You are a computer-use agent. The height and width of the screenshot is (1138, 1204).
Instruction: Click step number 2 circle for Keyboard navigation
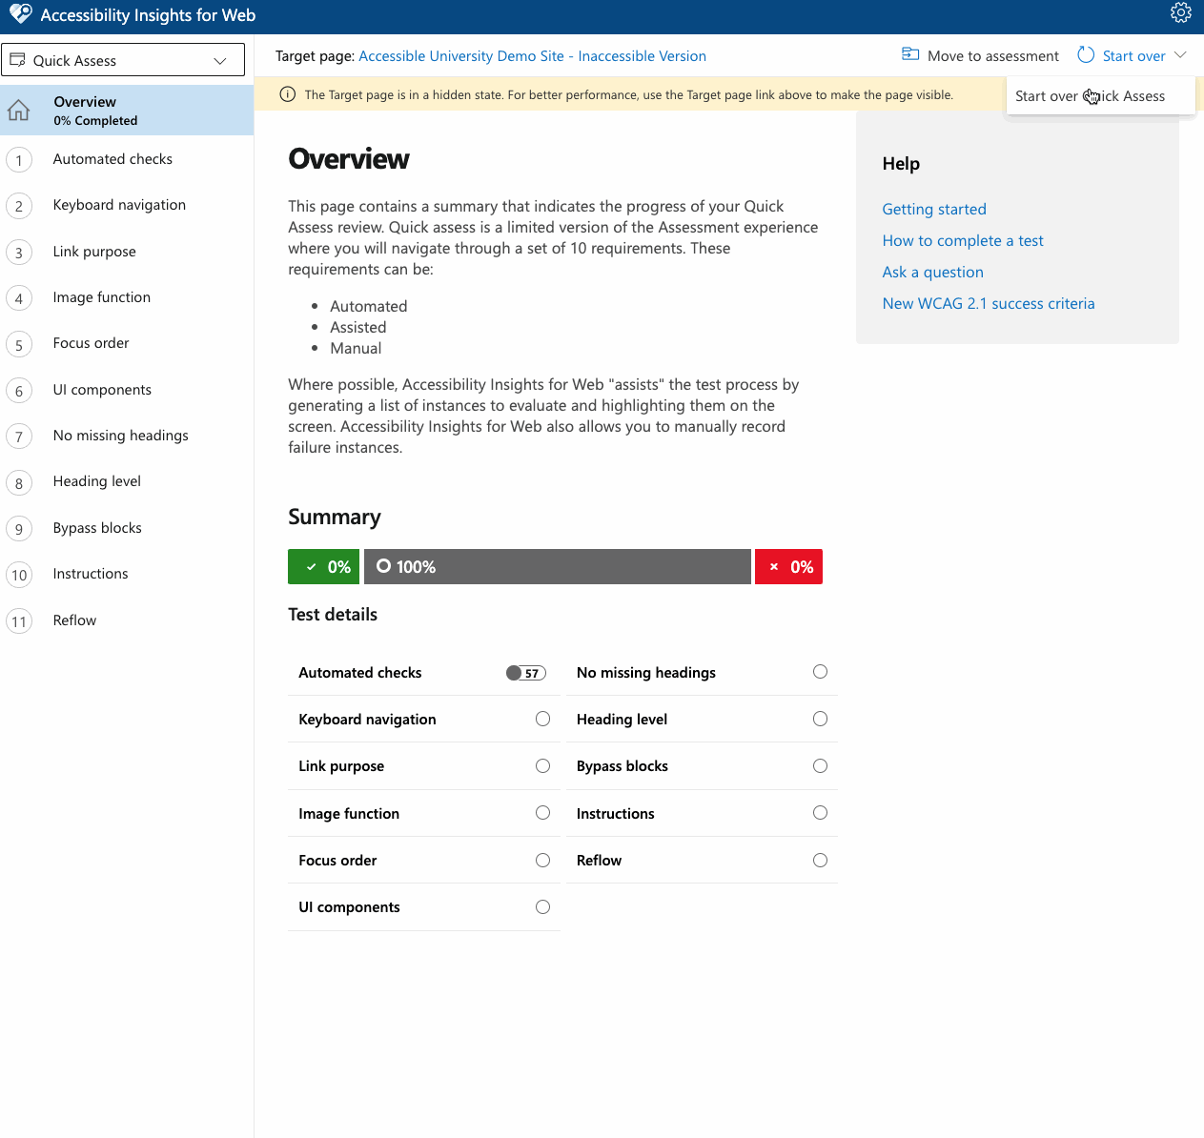pyautogui.click(x=19, y=206)
